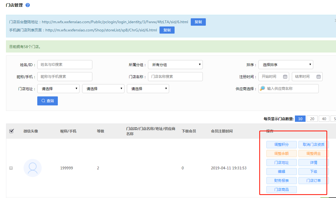Close the blue info banner
The width and height of the screenshot is (336, 198).
(x=335, y=20)
